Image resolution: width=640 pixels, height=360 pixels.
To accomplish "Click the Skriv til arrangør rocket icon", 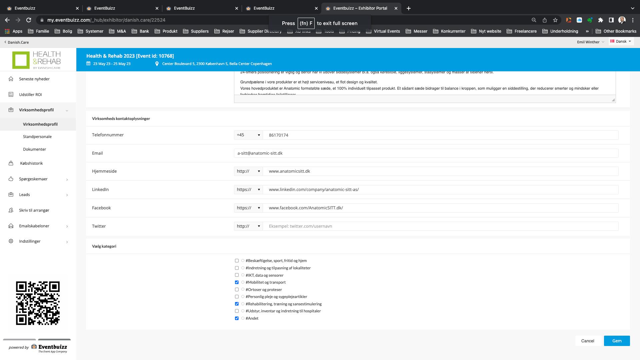I will [x=11, y=210].
